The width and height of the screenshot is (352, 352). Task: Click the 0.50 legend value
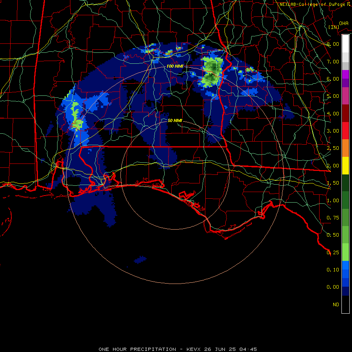tap(333, 235)
